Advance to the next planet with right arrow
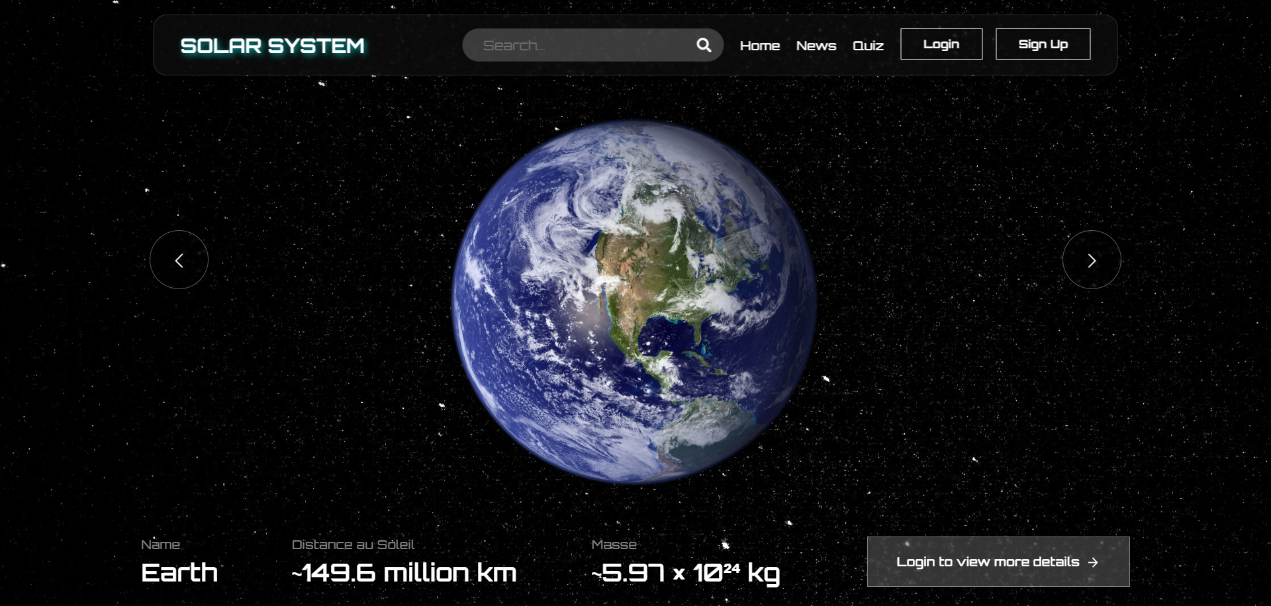Image resolution: width=1271 pixels, height=606 pixels. [x=1091, y=260]
